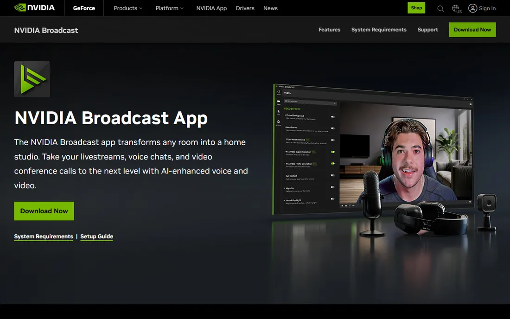This screenshot has height=319, width=510.
Task: Click the Sign In user avatar icon
Action: [472, 8]
